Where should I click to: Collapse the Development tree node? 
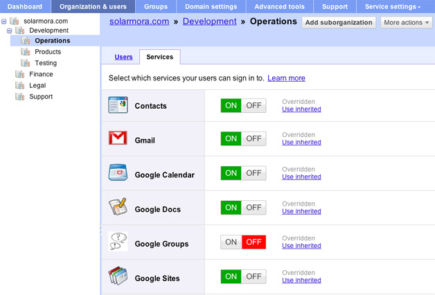[x=10, y=30]
